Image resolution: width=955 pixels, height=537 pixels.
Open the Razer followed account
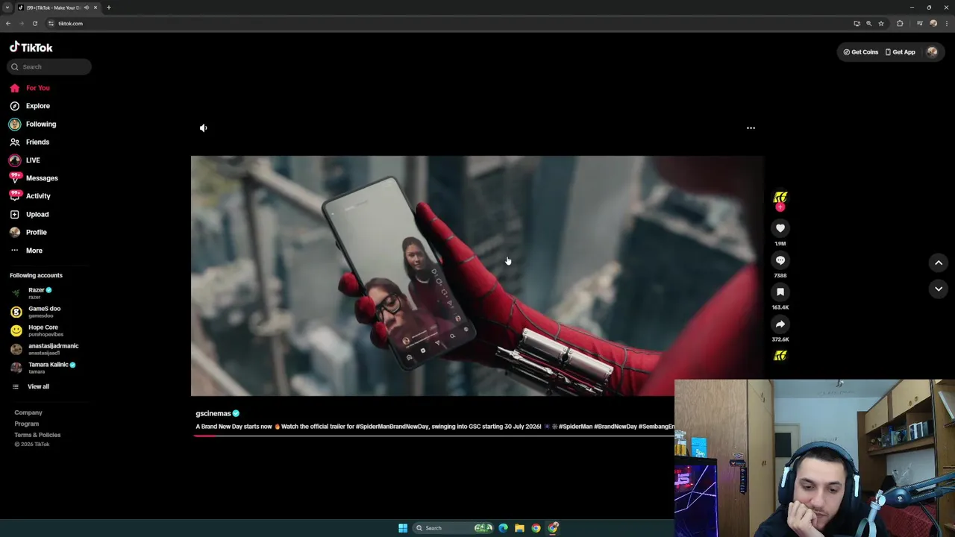(40, 293)
